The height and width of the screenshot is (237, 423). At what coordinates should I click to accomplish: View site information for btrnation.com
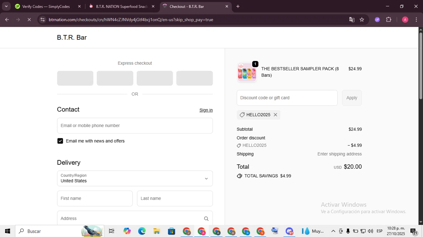pos(43,20)
